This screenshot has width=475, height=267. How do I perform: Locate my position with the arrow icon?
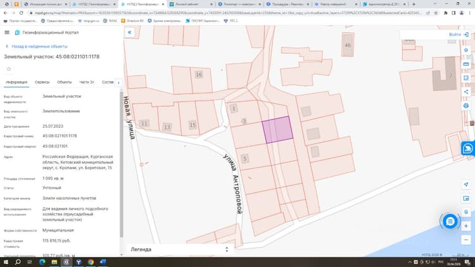tap(466, 184)
